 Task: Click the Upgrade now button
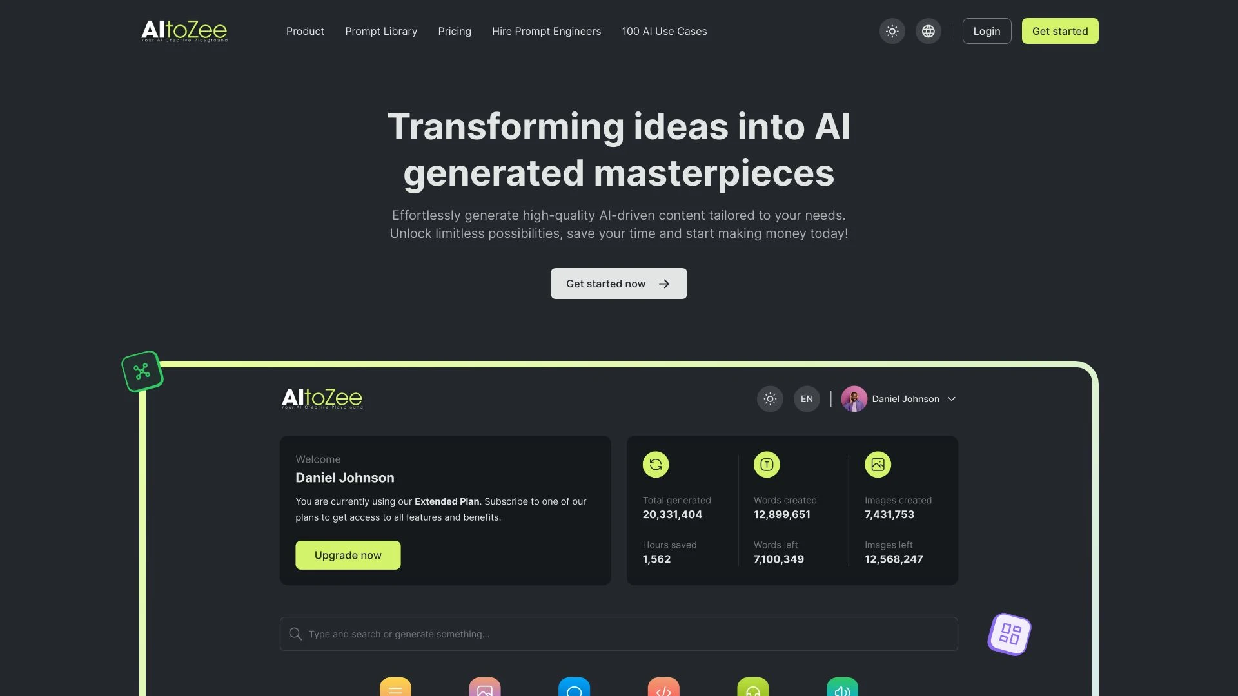point(348,555)
